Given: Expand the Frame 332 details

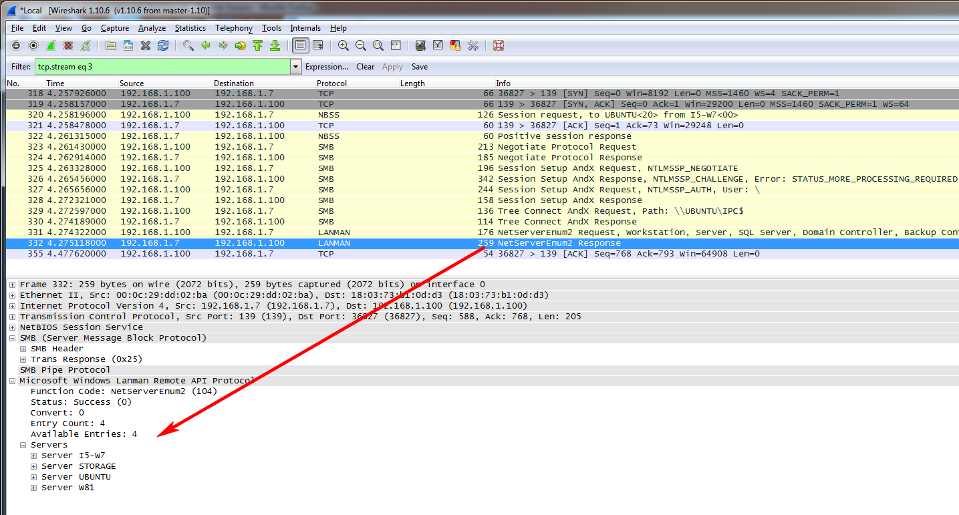Looking at the screenshot, I should [13, 285].
